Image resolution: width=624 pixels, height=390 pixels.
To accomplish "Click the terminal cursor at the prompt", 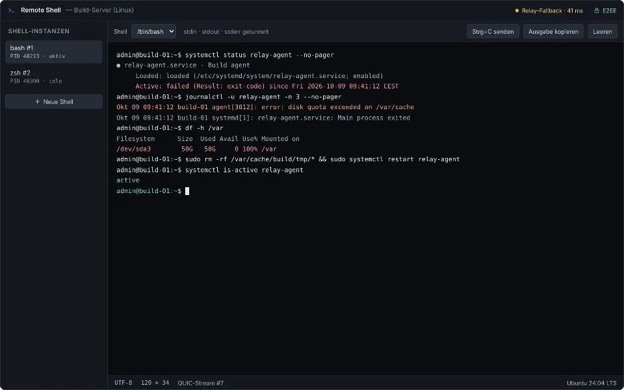I will (x=187, y=191).
